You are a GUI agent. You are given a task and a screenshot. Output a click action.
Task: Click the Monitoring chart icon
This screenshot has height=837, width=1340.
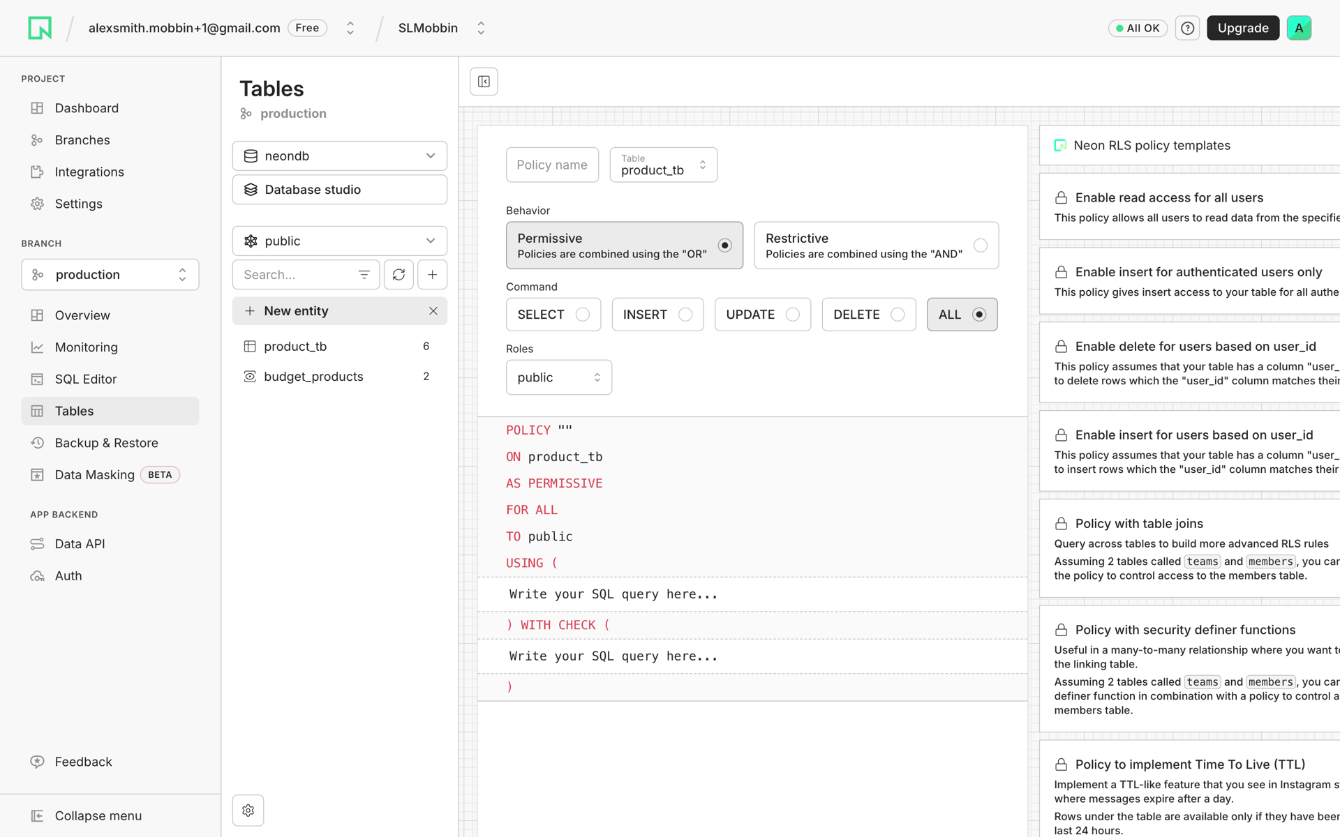[37, 347]
